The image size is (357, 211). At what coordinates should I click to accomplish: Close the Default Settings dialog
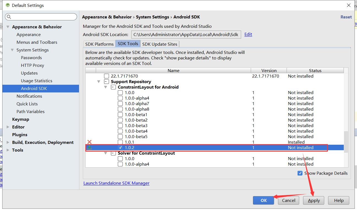point(349,5)
